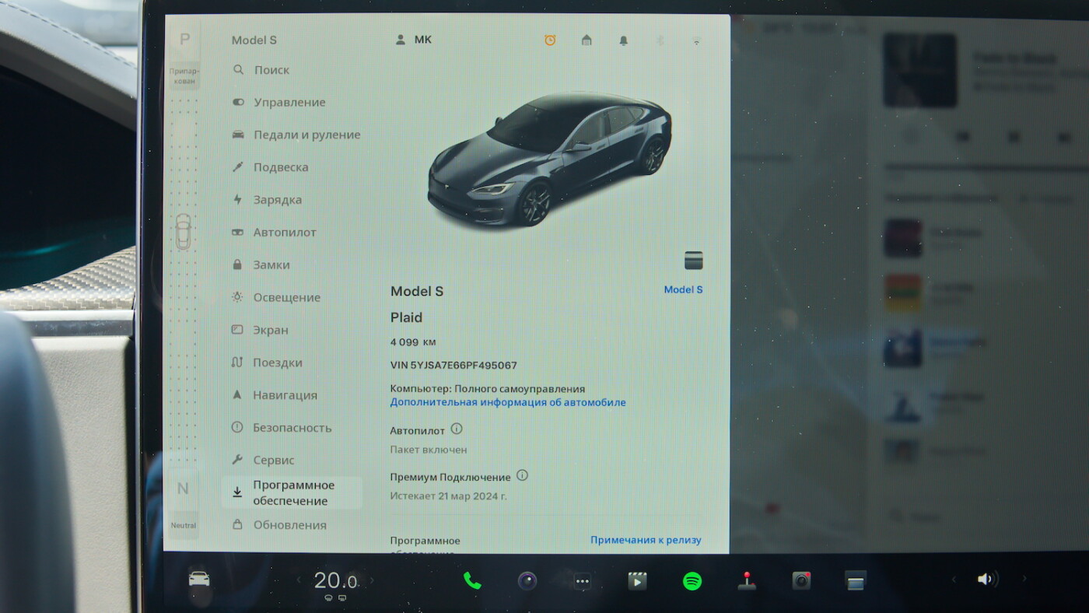The image size is (1089, 613).
Task: Tap the Fade to Black album art
Action: pos(920,70)
